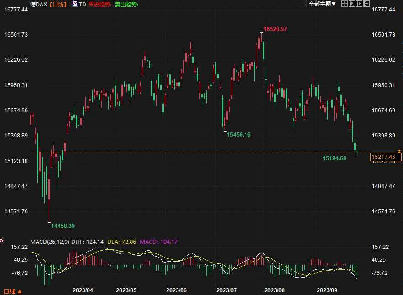Click the MACD(26,12,9) indicator label

coord(50,242)
